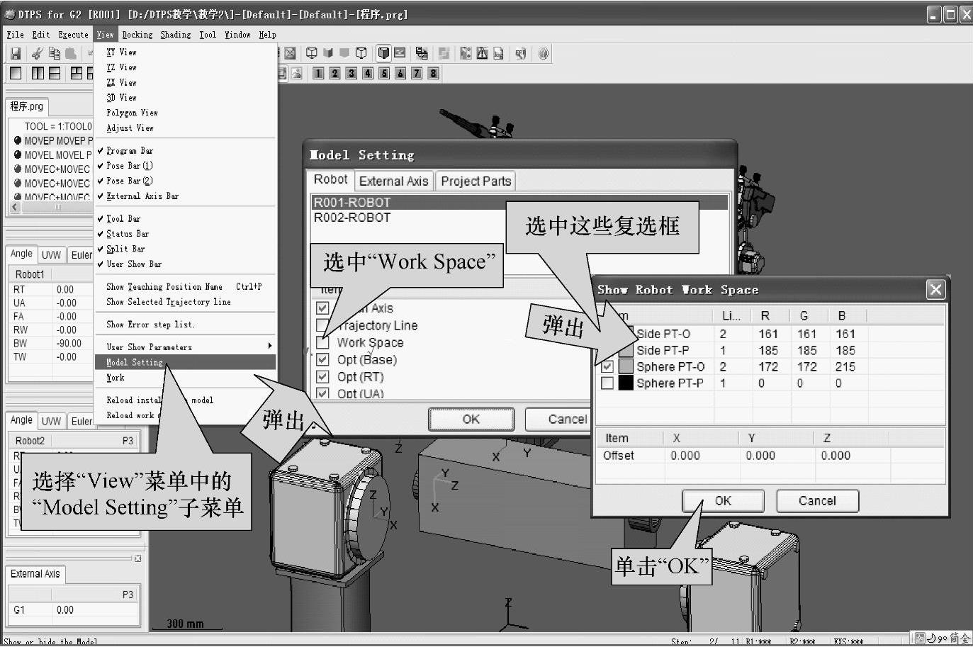Click numbered toolbar button 5
The image size is (973, 647).
[x=384, y=73]
